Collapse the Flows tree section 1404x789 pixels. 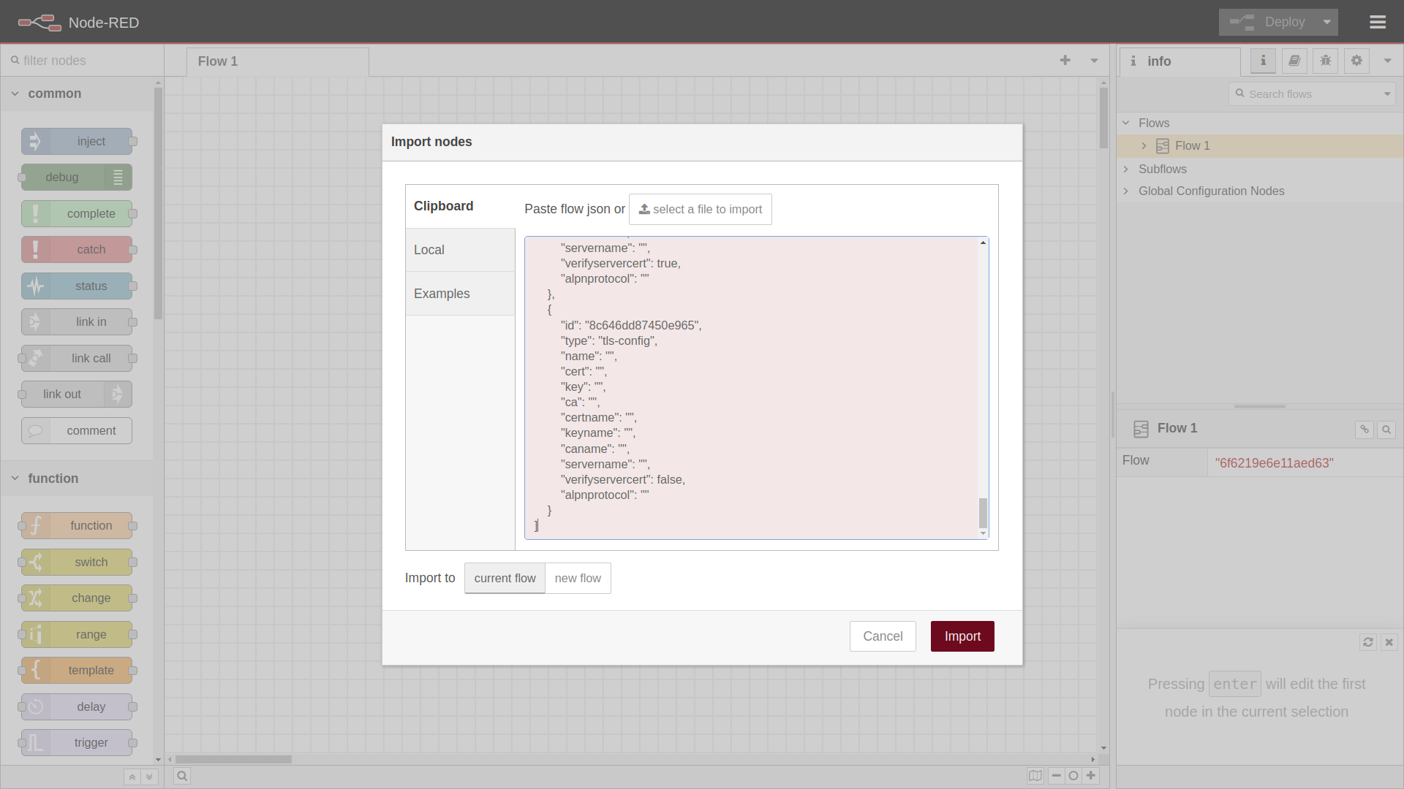coord(1126,123)
